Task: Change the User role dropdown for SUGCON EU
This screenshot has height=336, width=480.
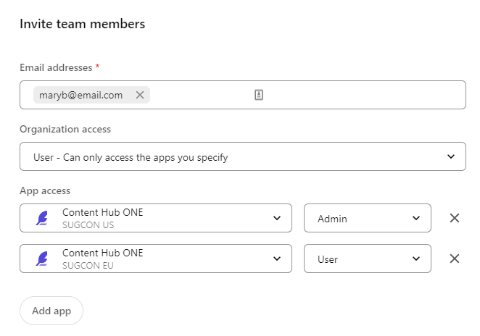Action: pyautogui.click(x=368, y=259)
